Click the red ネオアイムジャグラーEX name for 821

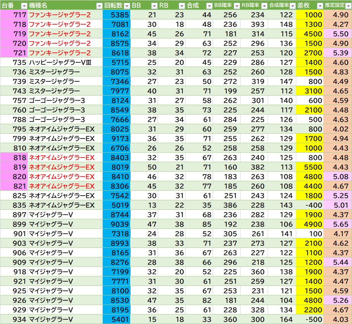click(62, 186)
